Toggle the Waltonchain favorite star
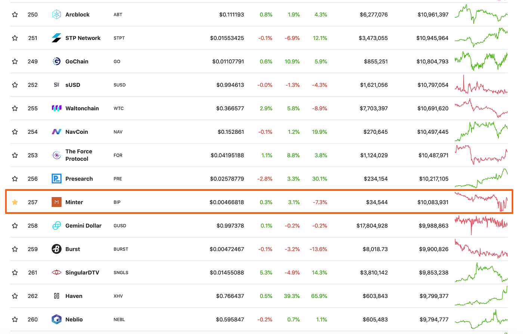This screenshot has width=523, height=334. point(15,108)
